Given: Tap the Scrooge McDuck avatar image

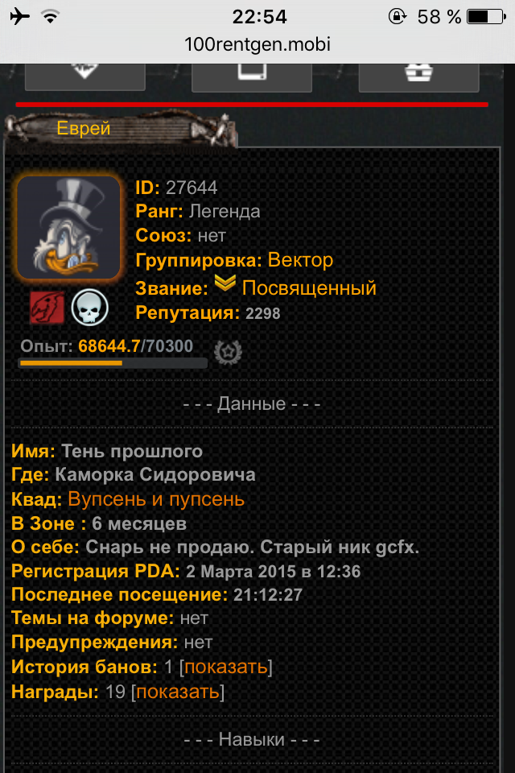Looking at the screenshot, I should pyautogui.click(x=68, y=228).
